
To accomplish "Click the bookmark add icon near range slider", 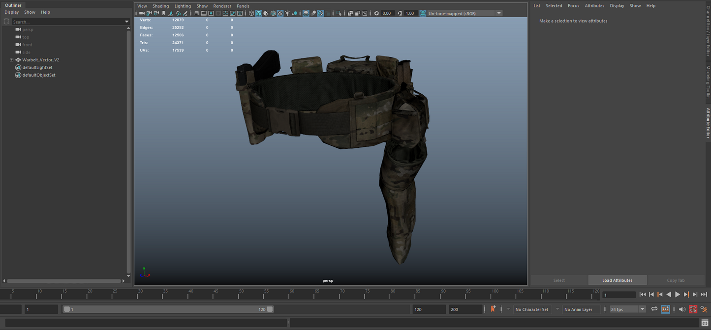I will tap(493, 309).
